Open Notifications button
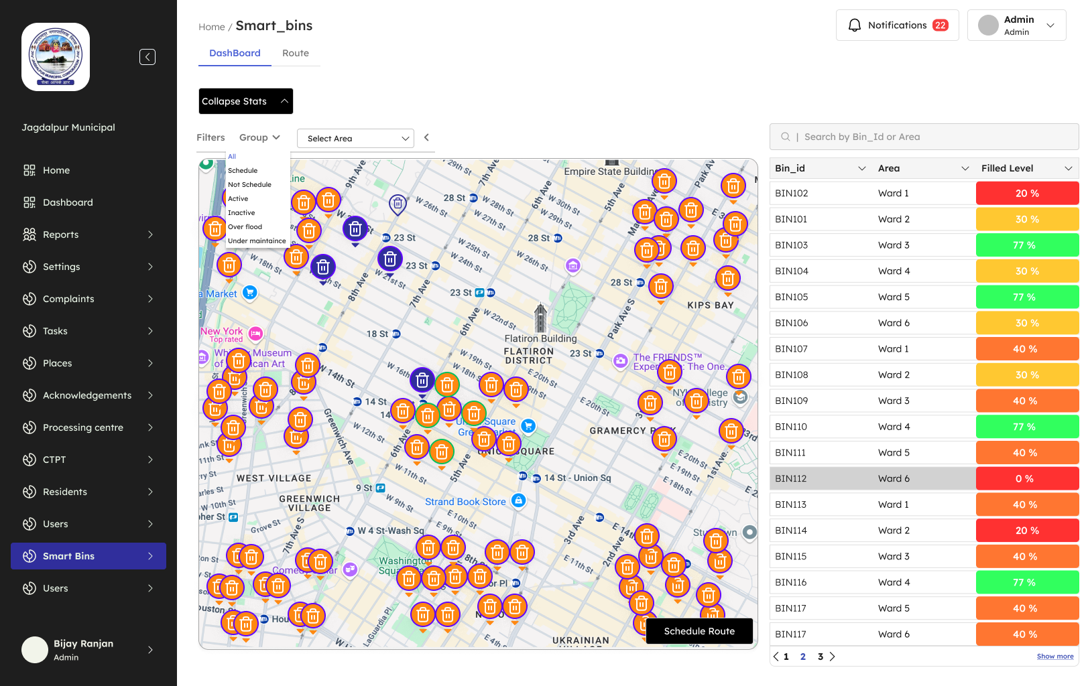The image size is (1088, 686). click(898, 25)
